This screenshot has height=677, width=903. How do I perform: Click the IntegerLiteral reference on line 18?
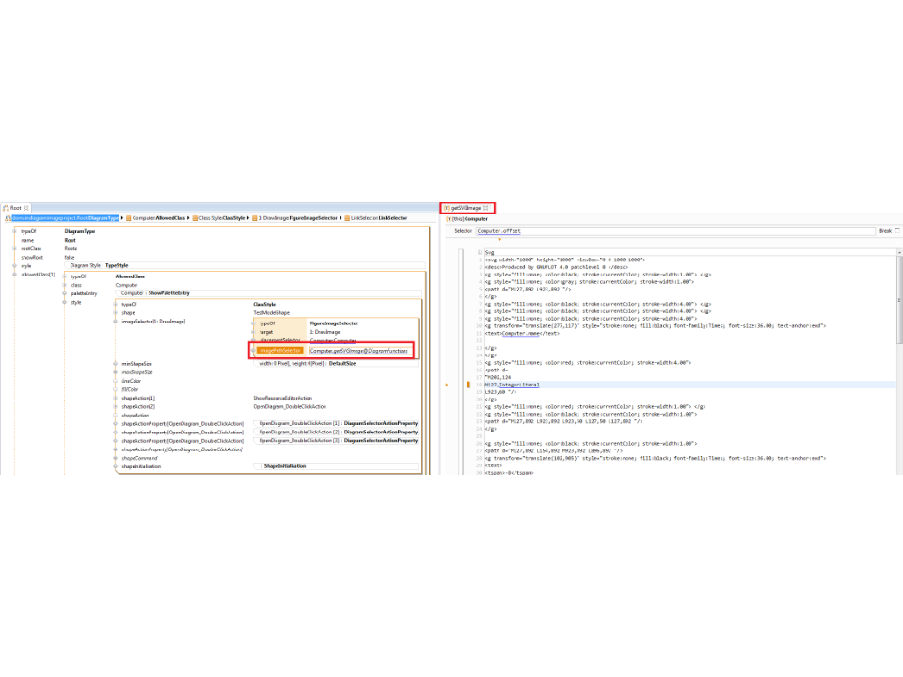(519, 385)
